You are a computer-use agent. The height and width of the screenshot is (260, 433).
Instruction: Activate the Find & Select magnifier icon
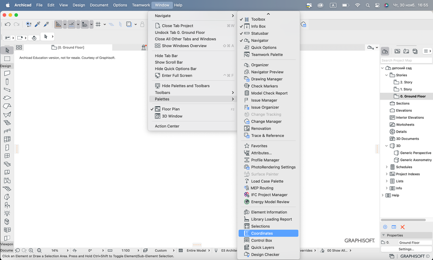28,24
